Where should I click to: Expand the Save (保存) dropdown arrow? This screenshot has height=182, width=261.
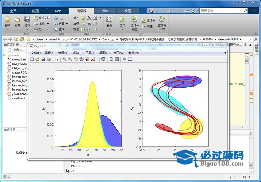(27, 29)
